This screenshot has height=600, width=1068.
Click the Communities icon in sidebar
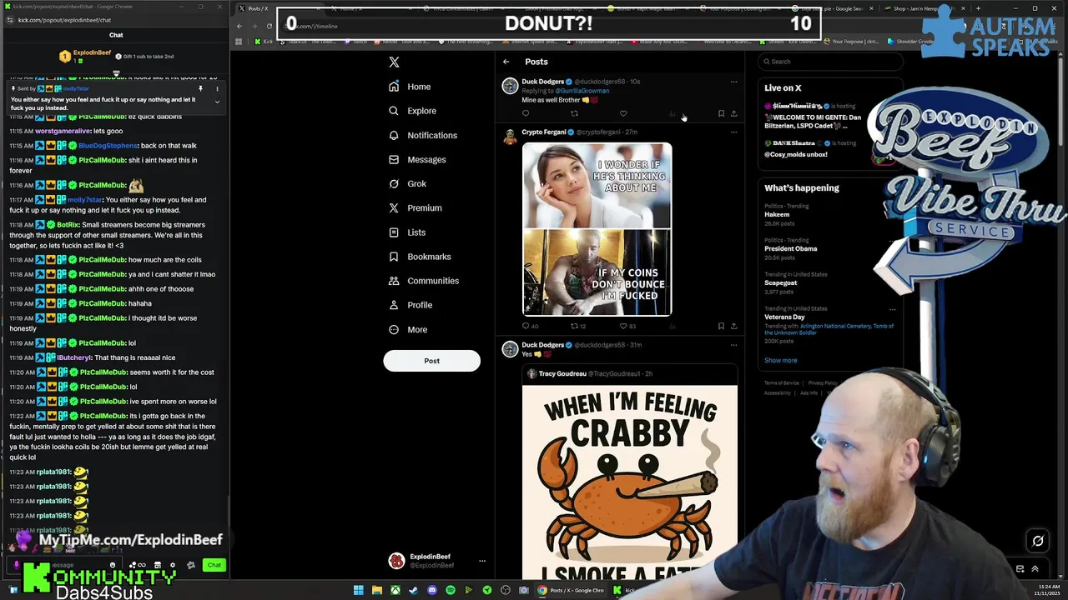[394, 281]
